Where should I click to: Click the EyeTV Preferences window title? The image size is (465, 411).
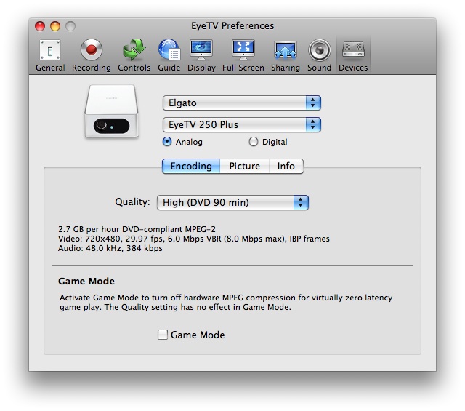[x=232, y=26]
